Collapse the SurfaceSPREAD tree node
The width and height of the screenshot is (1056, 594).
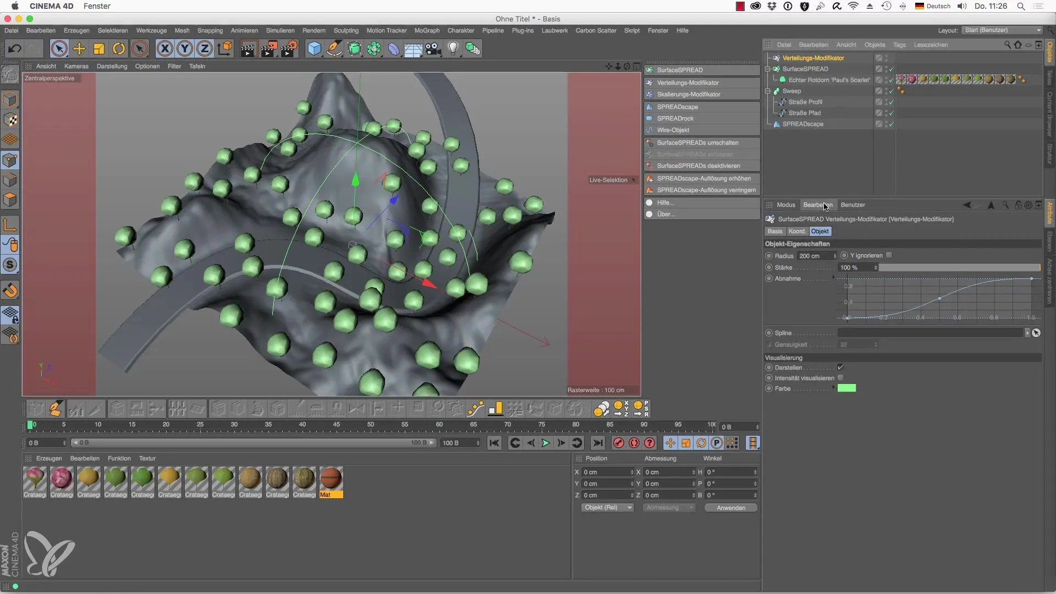click(768, 69)
